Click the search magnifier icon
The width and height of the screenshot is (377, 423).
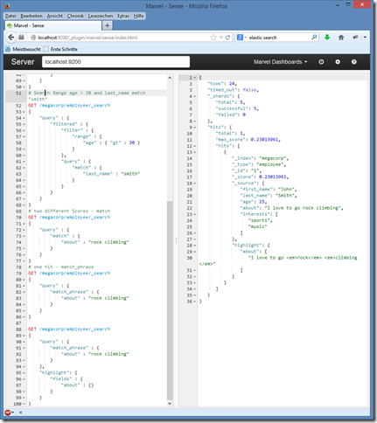tap(314, 37)
